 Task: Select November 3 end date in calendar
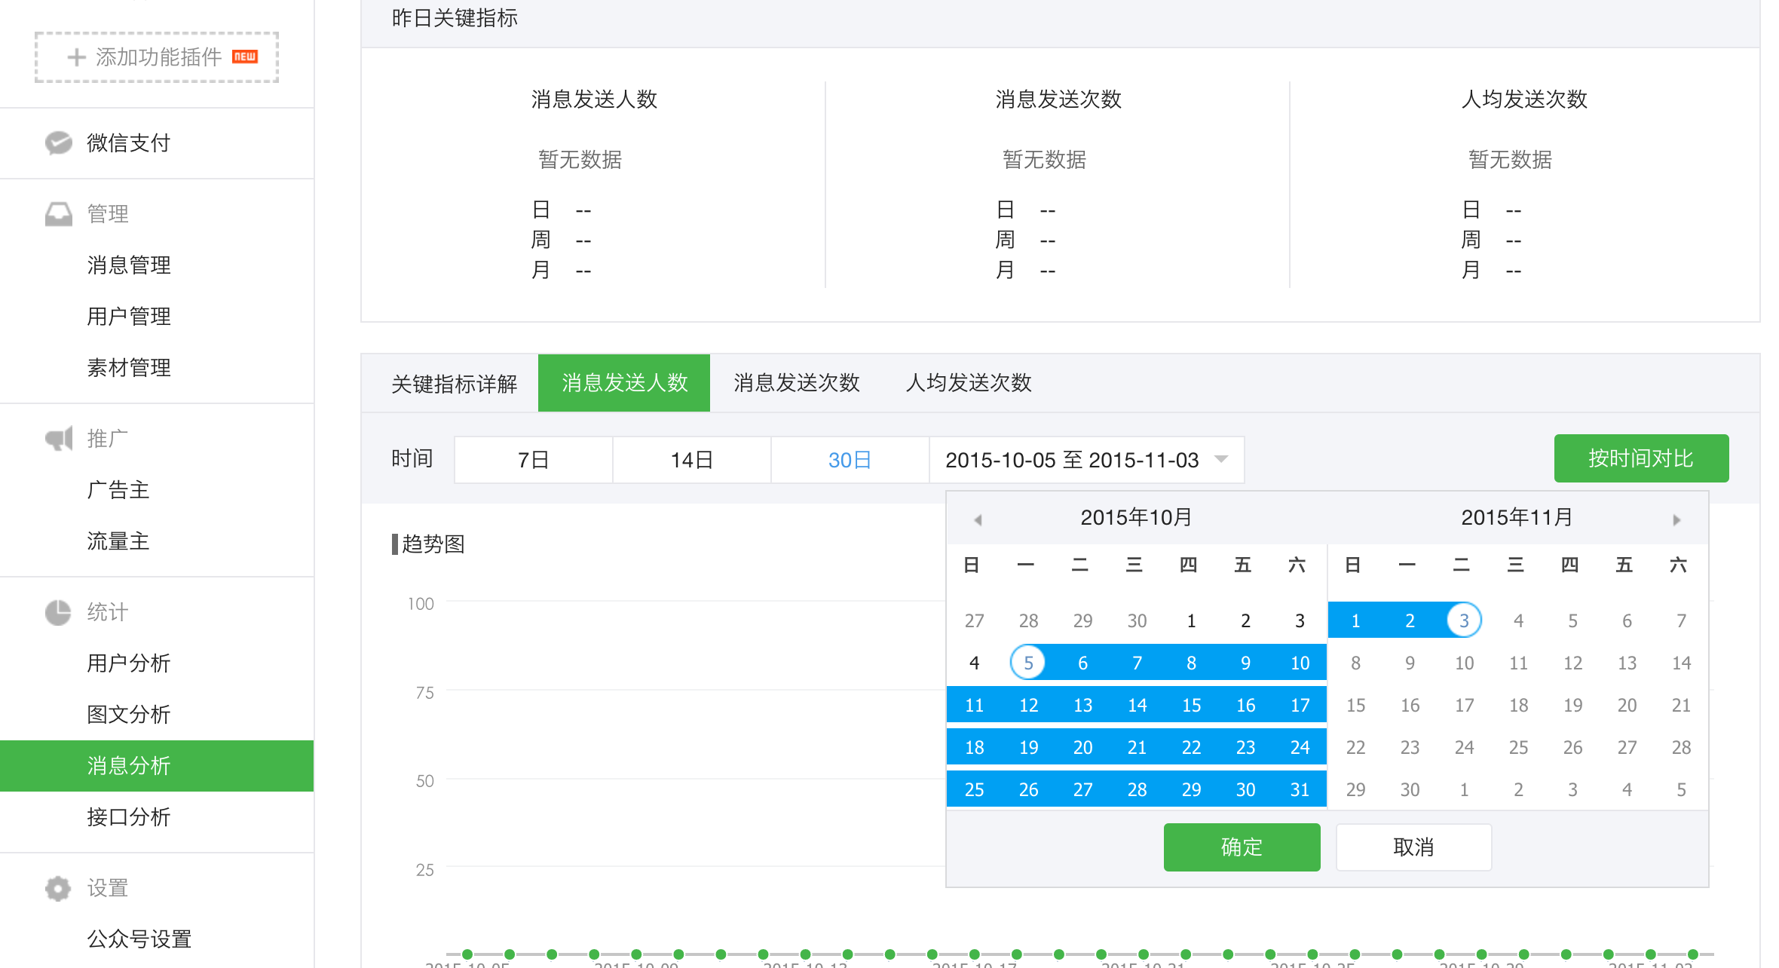tap(1464, 620)
